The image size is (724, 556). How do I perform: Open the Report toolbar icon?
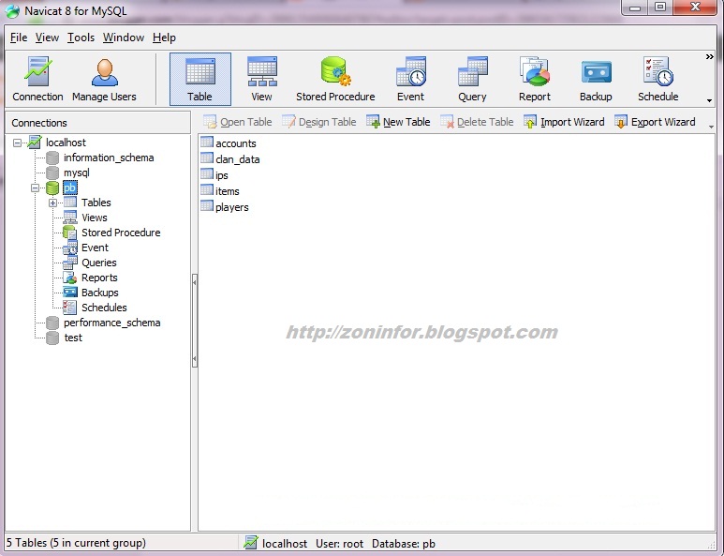(x=535, y=79)
